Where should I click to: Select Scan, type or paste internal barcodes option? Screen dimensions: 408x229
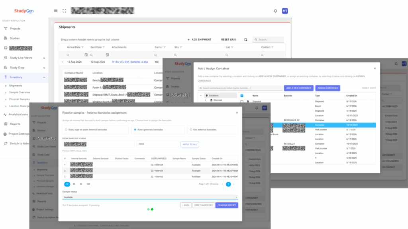pos(66,130)
